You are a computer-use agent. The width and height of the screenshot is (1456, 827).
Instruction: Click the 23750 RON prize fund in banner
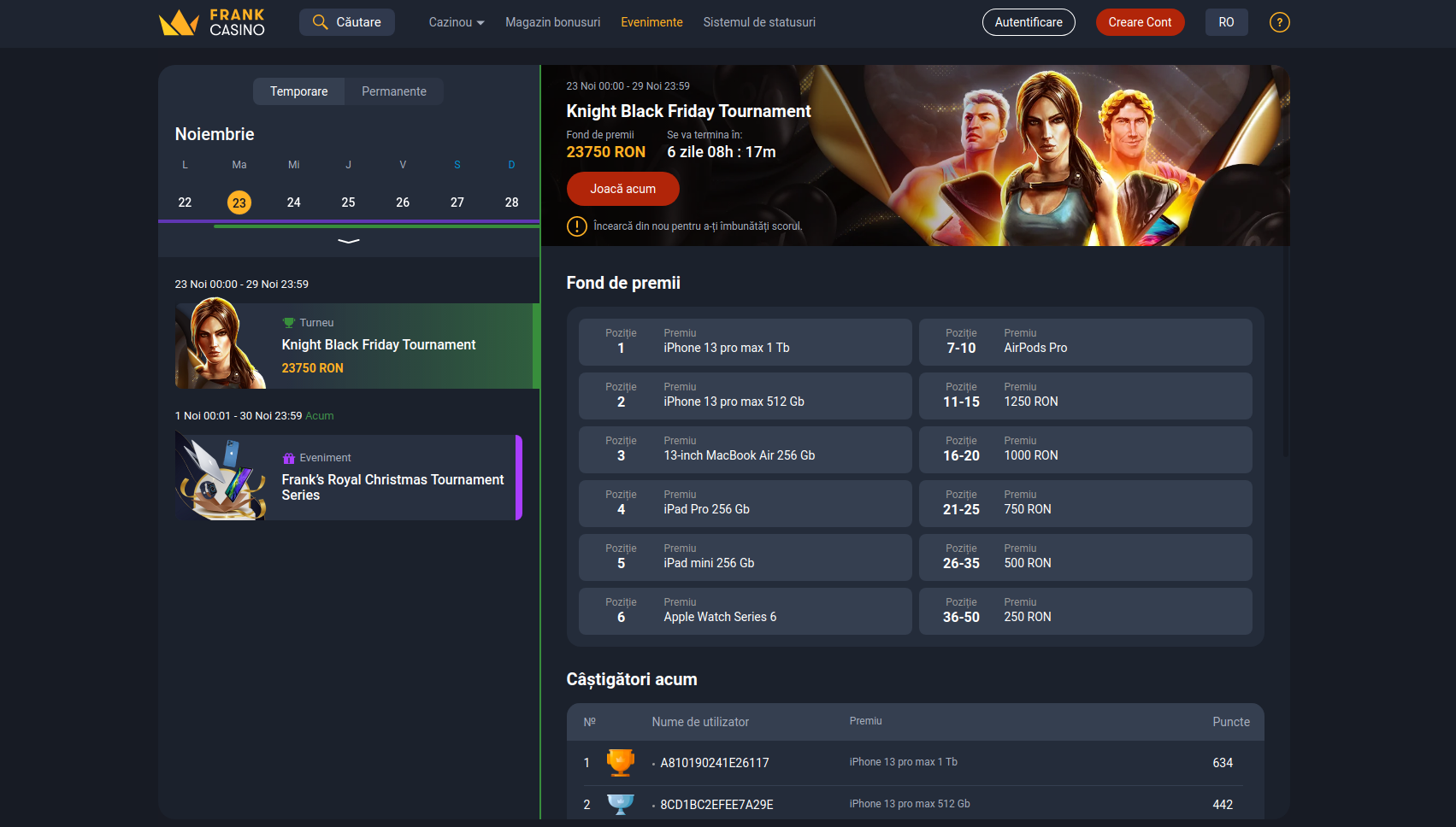(x=606, y=152)
